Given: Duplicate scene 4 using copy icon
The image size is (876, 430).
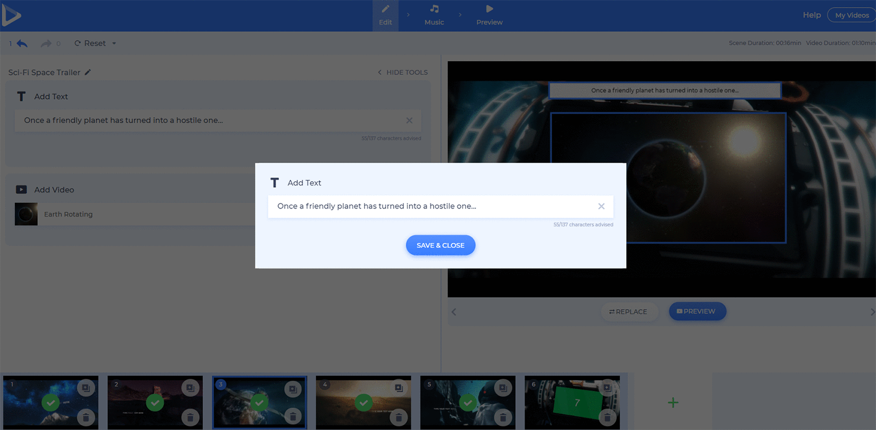Looking at the screenshot, I should [x=399, y=388].
